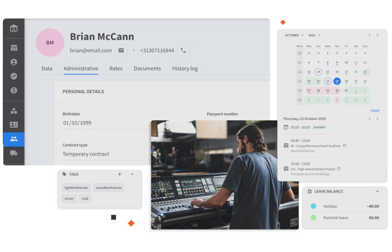This screenshot has width=392, height=252.
Task: Click the blue Holiday color dot
Action: (x=313, y=206)
